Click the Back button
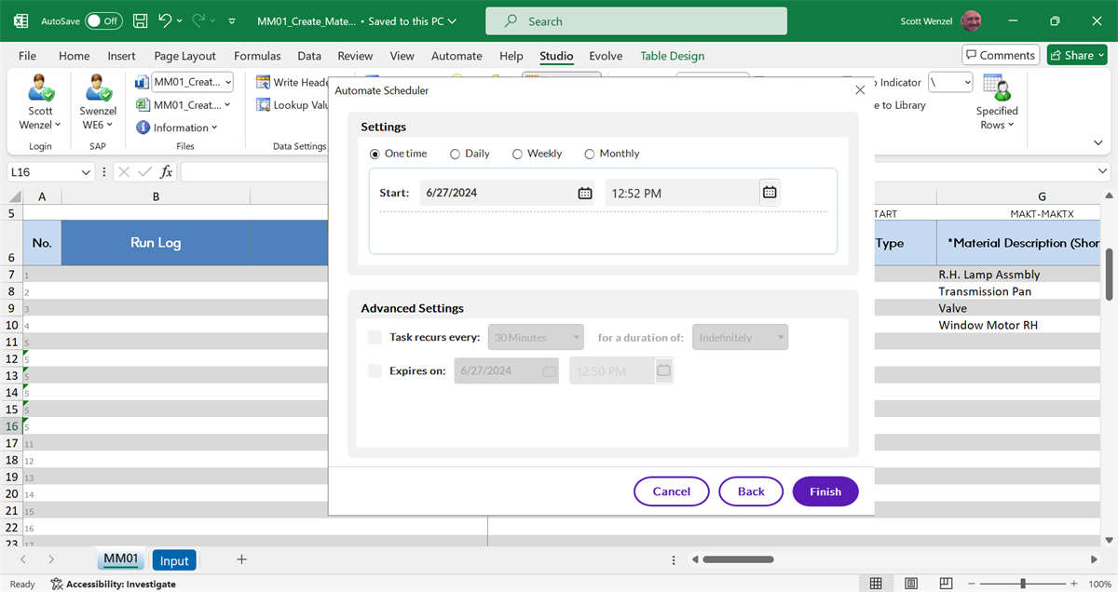 tap(751, 491)
